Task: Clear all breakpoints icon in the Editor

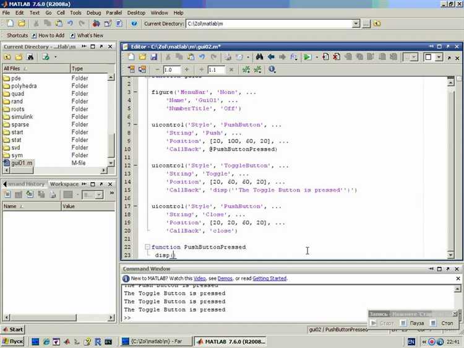Action: point(337,56)
